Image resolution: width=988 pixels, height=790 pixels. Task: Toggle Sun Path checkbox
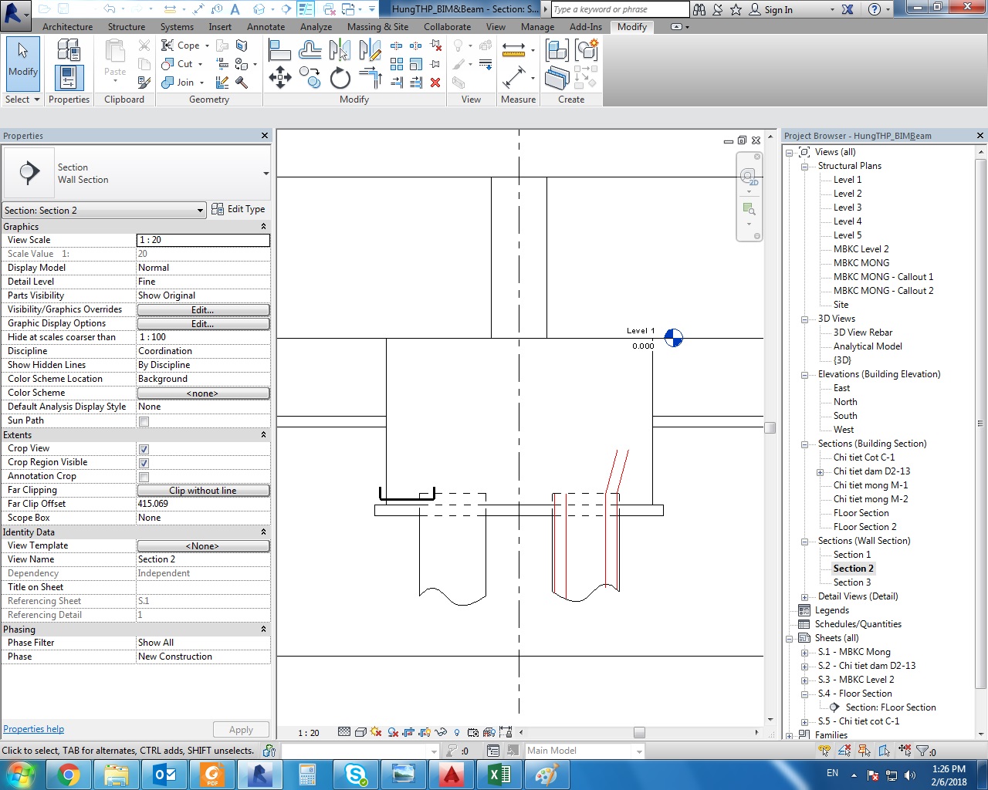[144, 421]
